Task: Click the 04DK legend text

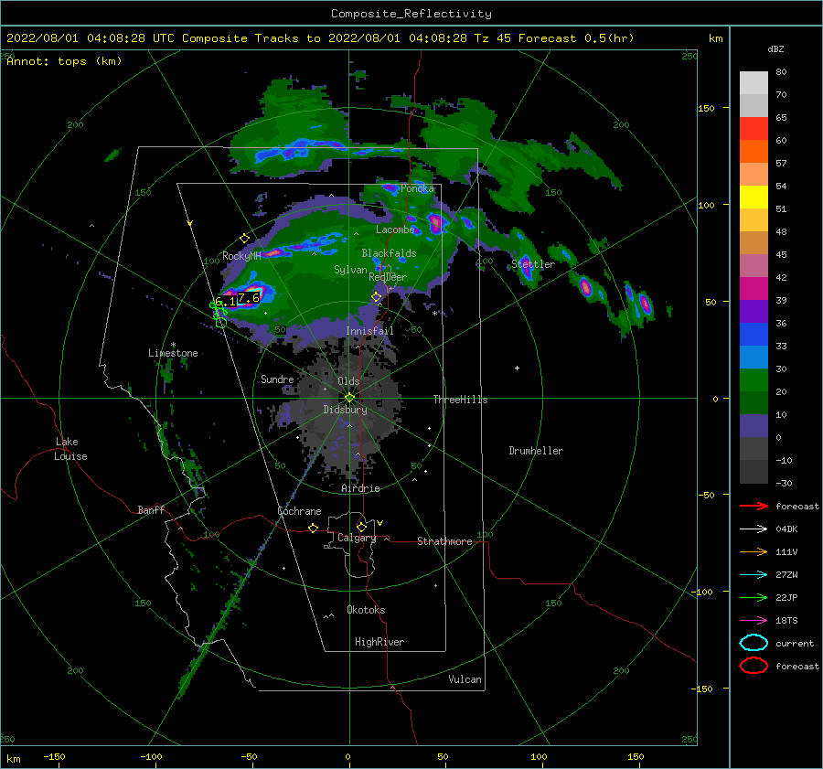Action: click(786, 529)
